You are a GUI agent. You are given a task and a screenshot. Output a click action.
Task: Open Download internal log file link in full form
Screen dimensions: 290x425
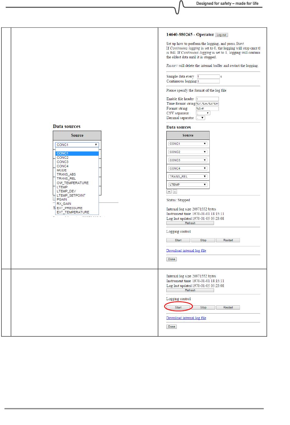(x=186, y=251)
